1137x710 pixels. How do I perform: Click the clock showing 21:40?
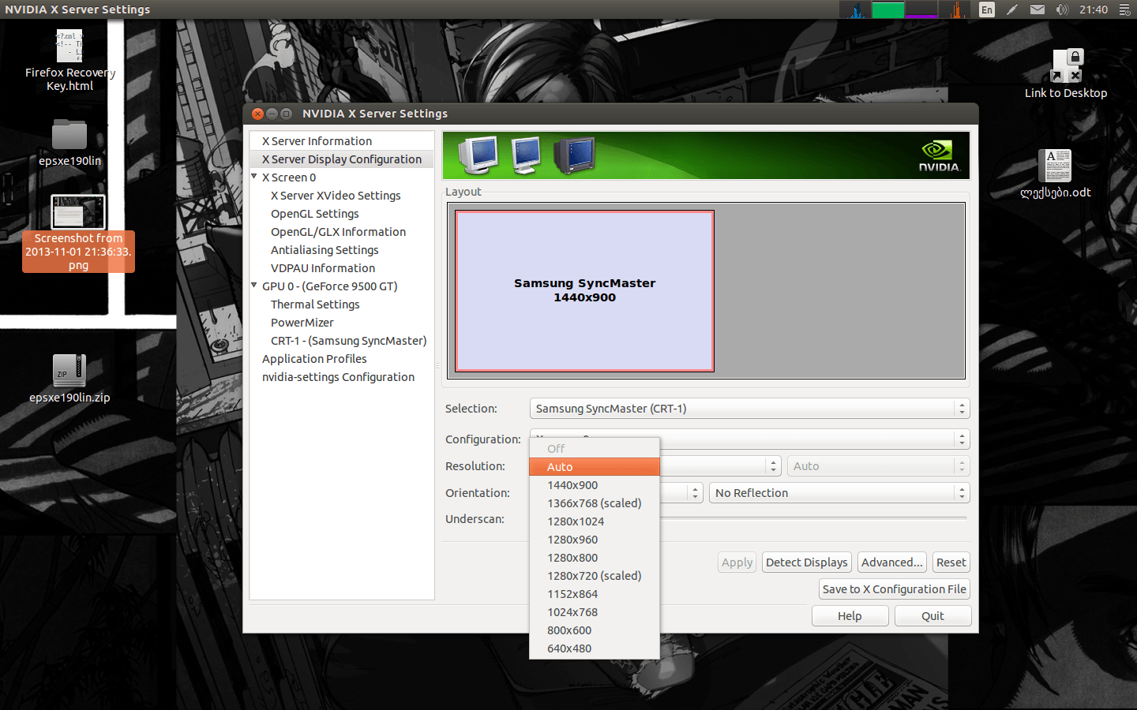point(1094,9)
